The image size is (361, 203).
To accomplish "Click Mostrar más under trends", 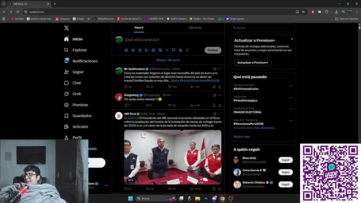I will coord(241,137).
